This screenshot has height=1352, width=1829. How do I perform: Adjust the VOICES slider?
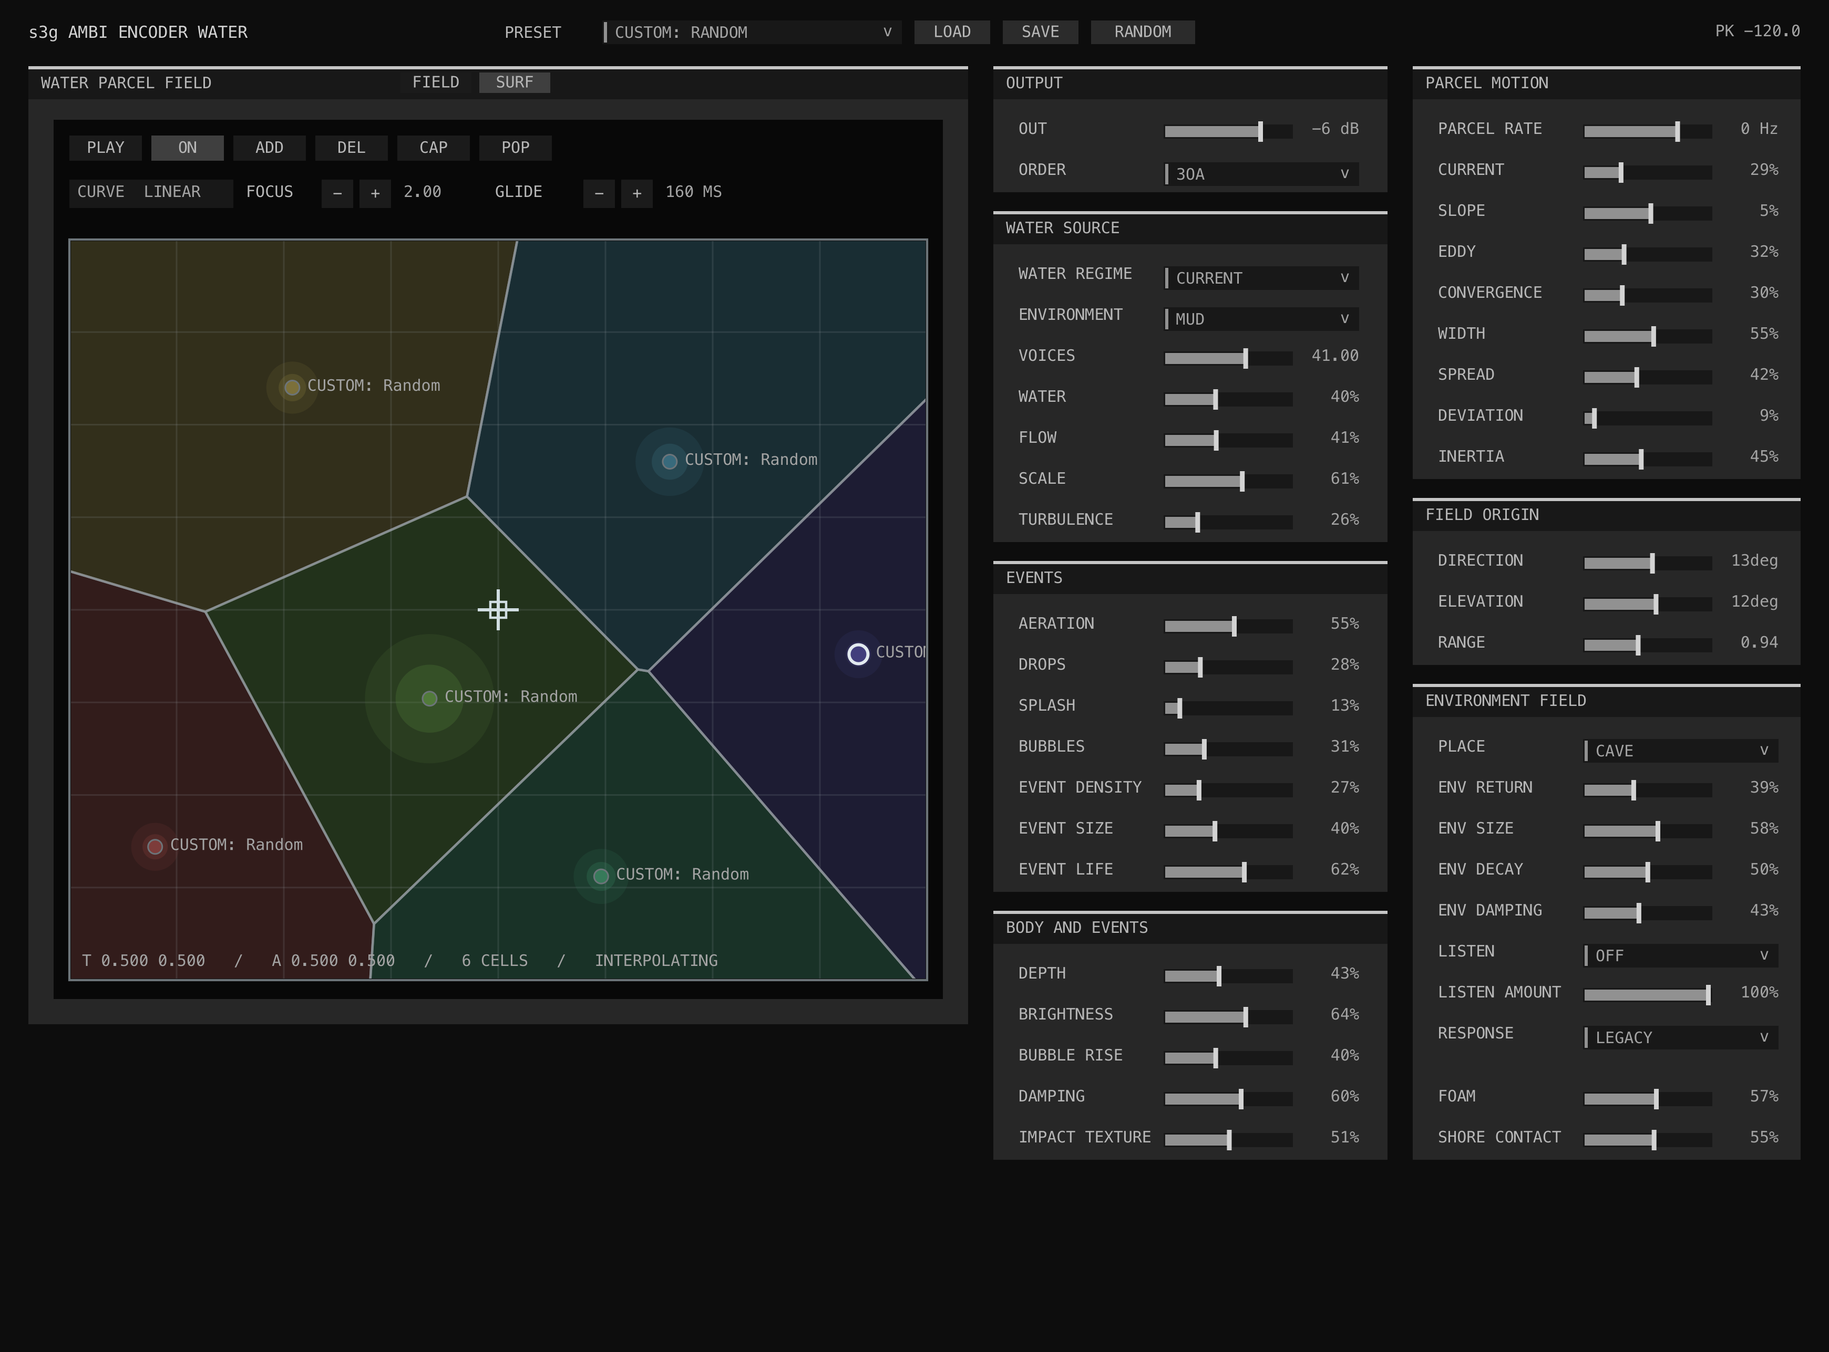pyautogui.click(x=1228, y=358)
